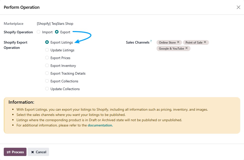Choose Export Prices operation
The image size is (244, 160).
coord(47,58)
